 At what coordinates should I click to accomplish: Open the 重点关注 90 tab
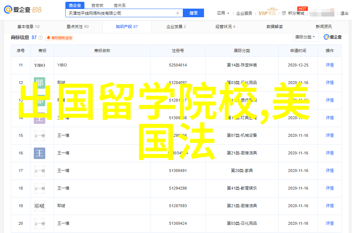pyautogui.click(x=78, y=27)
